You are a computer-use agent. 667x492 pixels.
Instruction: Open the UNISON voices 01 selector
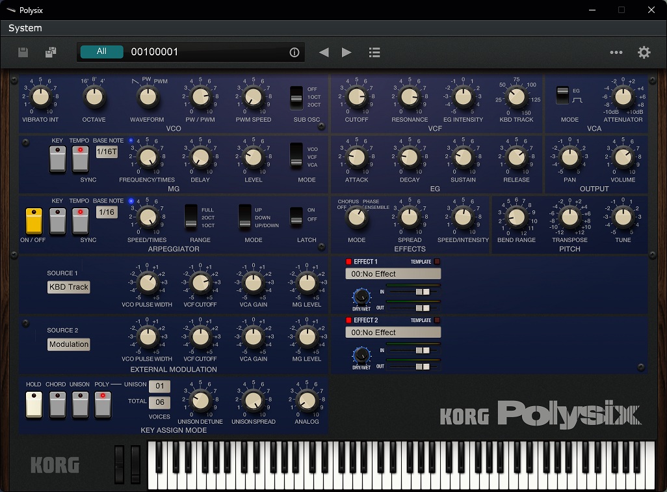[159, 387]
